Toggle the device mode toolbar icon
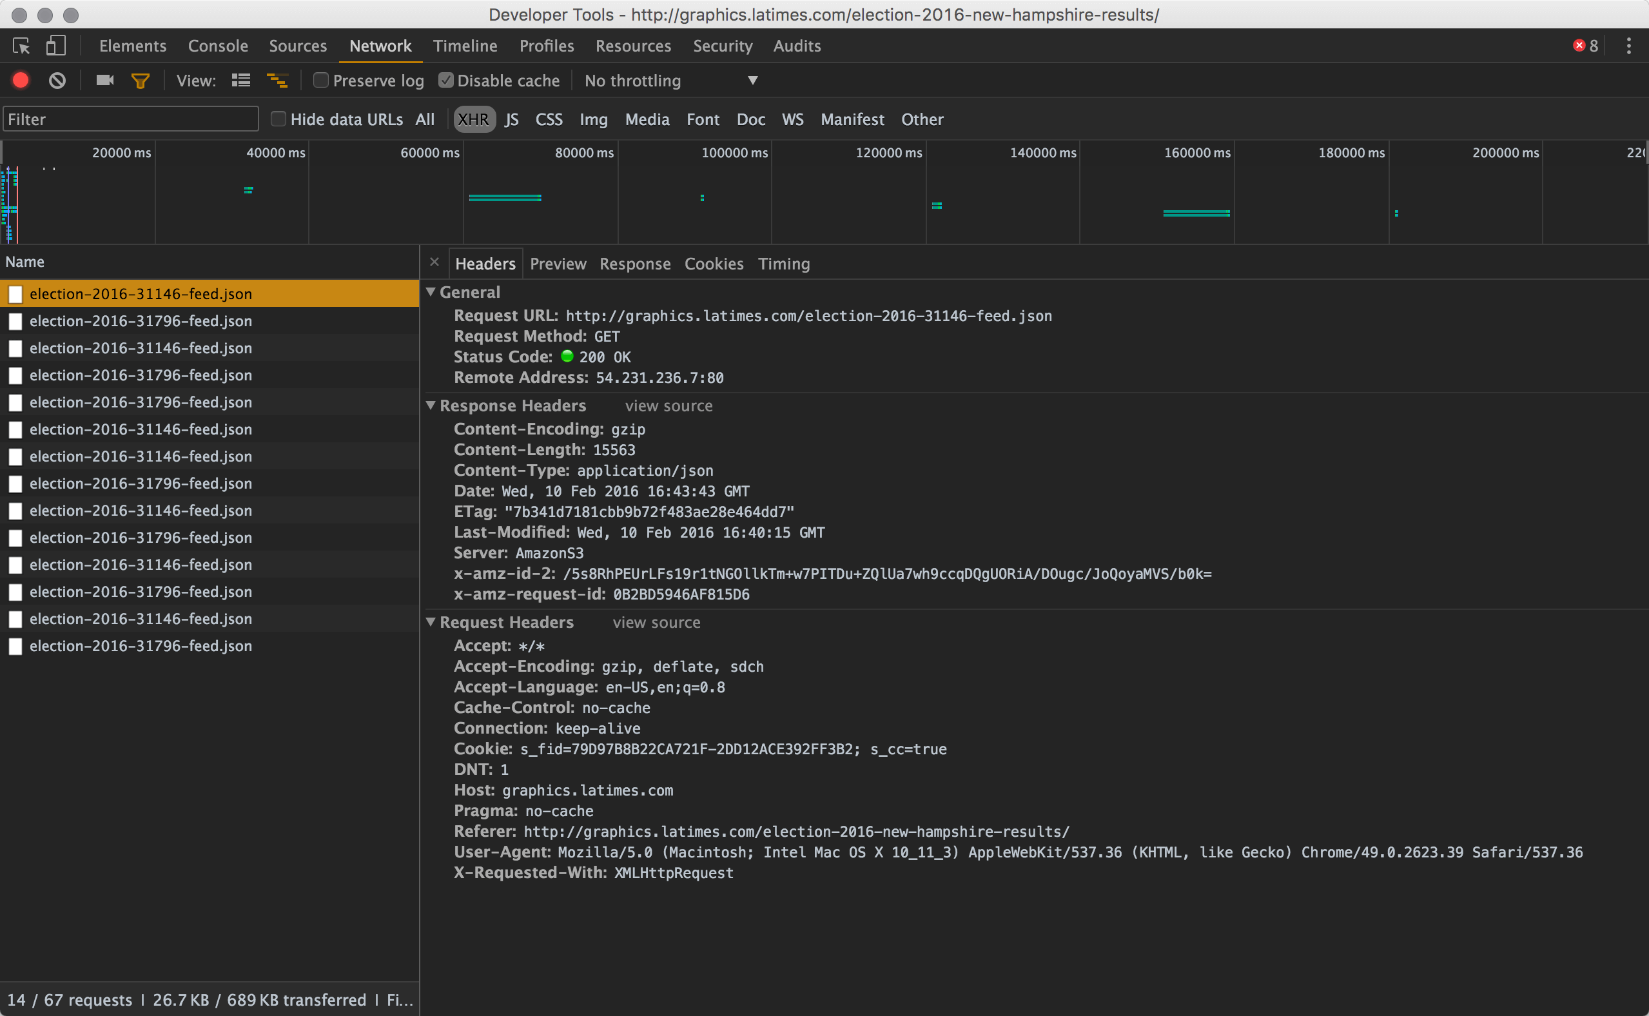The image size is (1649, 1016). (x=55, y=46)
